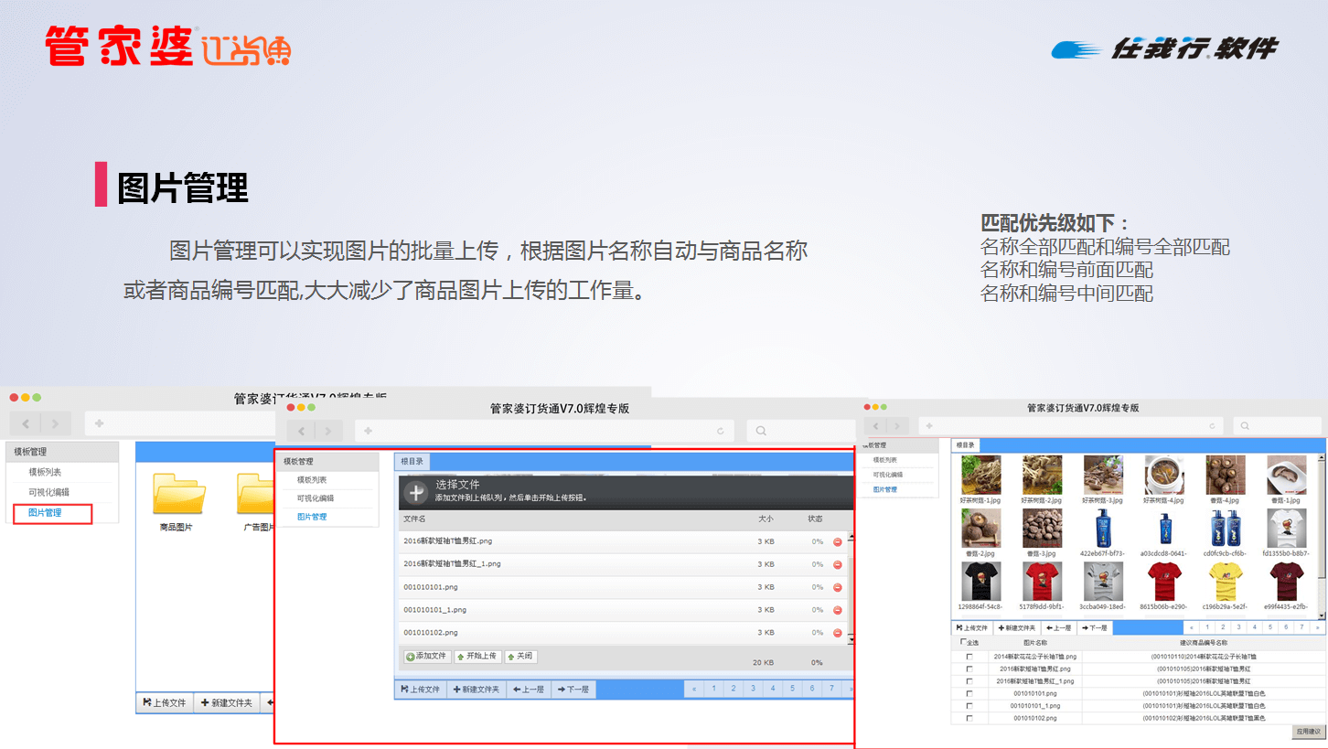
Task: Remove 2016新款短袖T恤男红.png using its red delete icon
Action: 837,541
